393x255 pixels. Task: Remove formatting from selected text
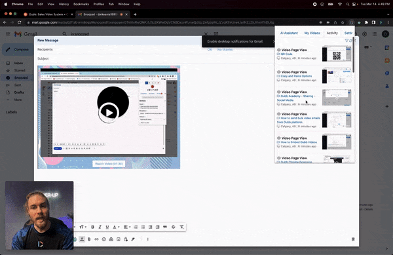[181, 227]
